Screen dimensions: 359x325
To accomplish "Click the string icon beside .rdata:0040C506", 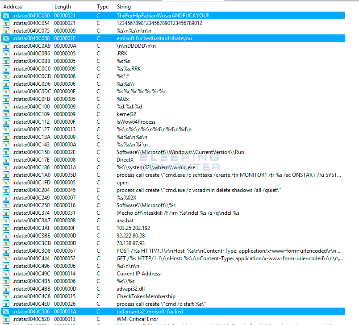I will pos(6,312).
